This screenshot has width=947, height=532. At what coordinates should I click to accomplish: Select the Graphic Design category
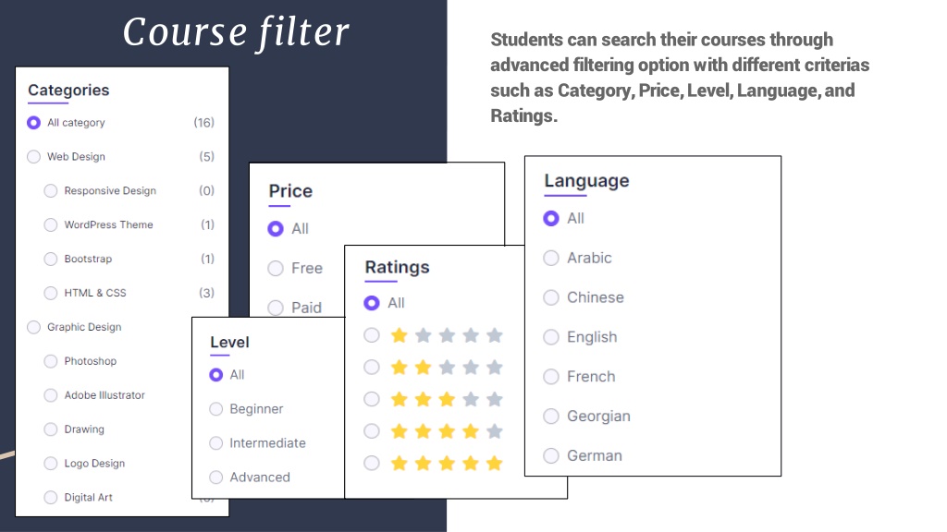point(34,327)
